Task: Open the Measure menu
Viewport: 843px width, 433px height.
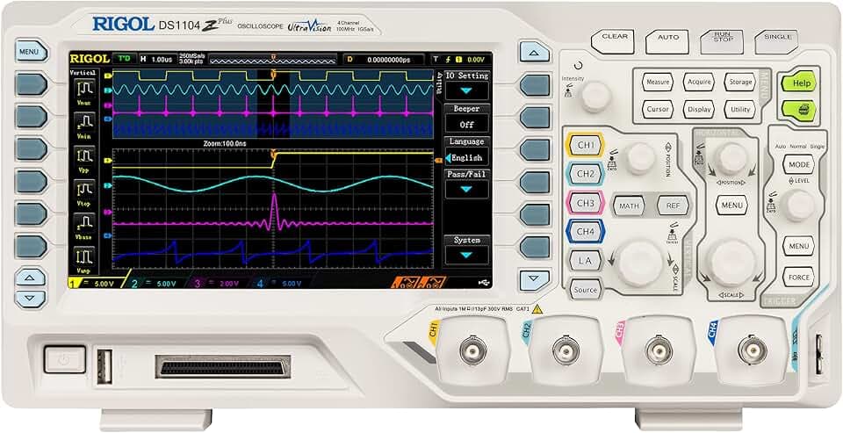Action: 658,83
